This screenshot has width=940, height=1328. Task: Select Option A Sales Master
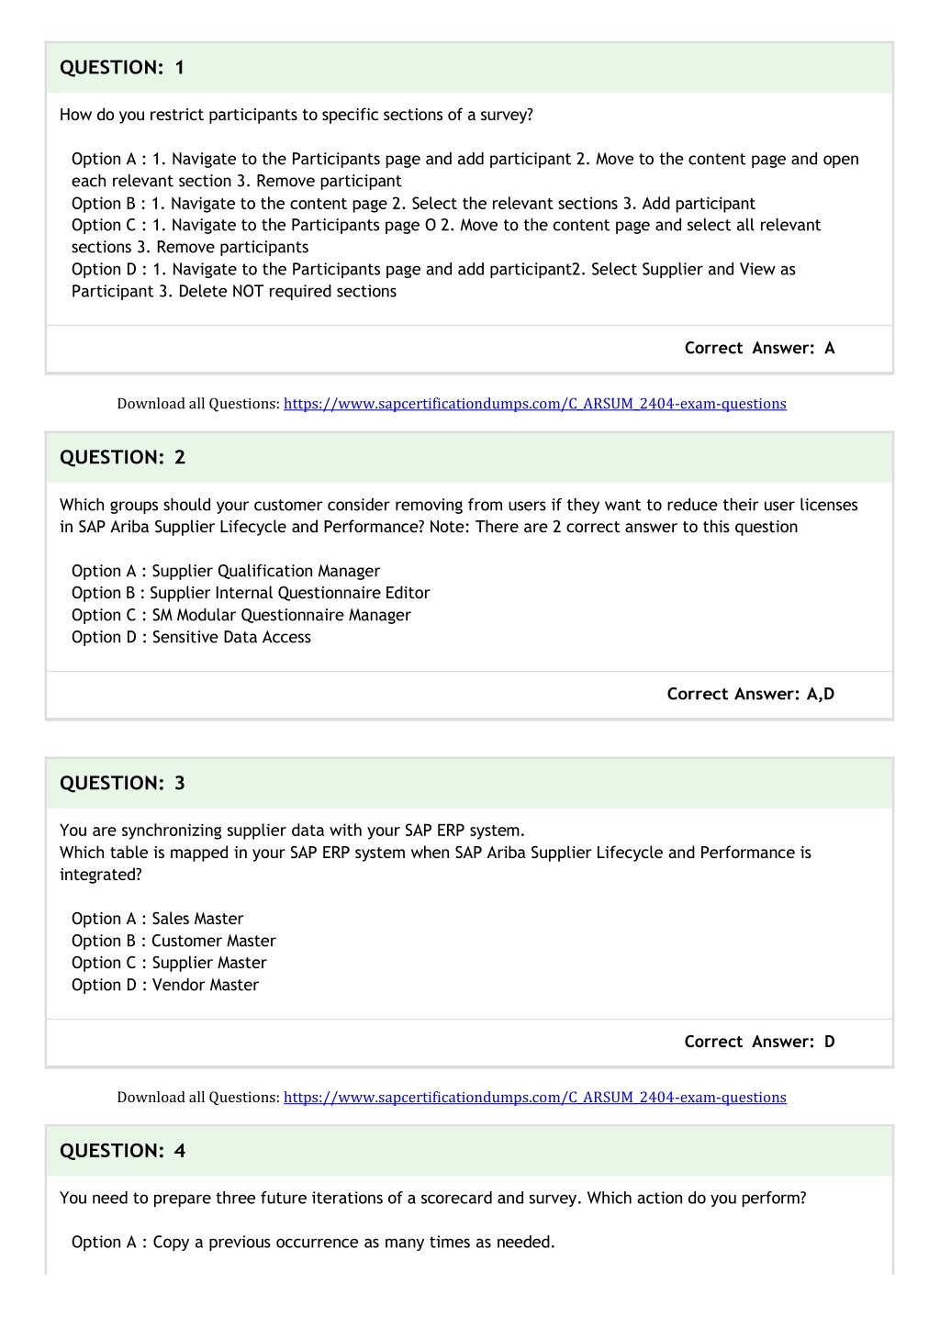(x=157, y=919)
